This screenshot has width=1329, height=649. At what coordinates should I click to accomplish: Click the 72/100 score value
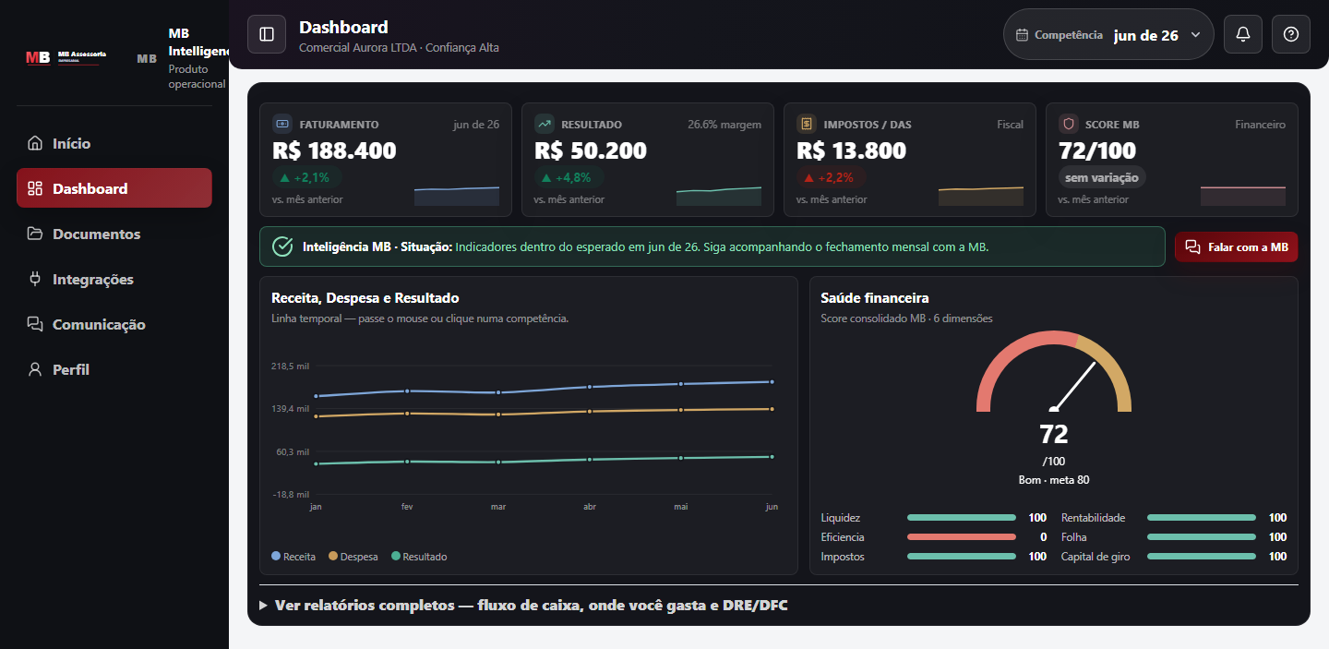pyautogui.click(x=1097, y=150)
